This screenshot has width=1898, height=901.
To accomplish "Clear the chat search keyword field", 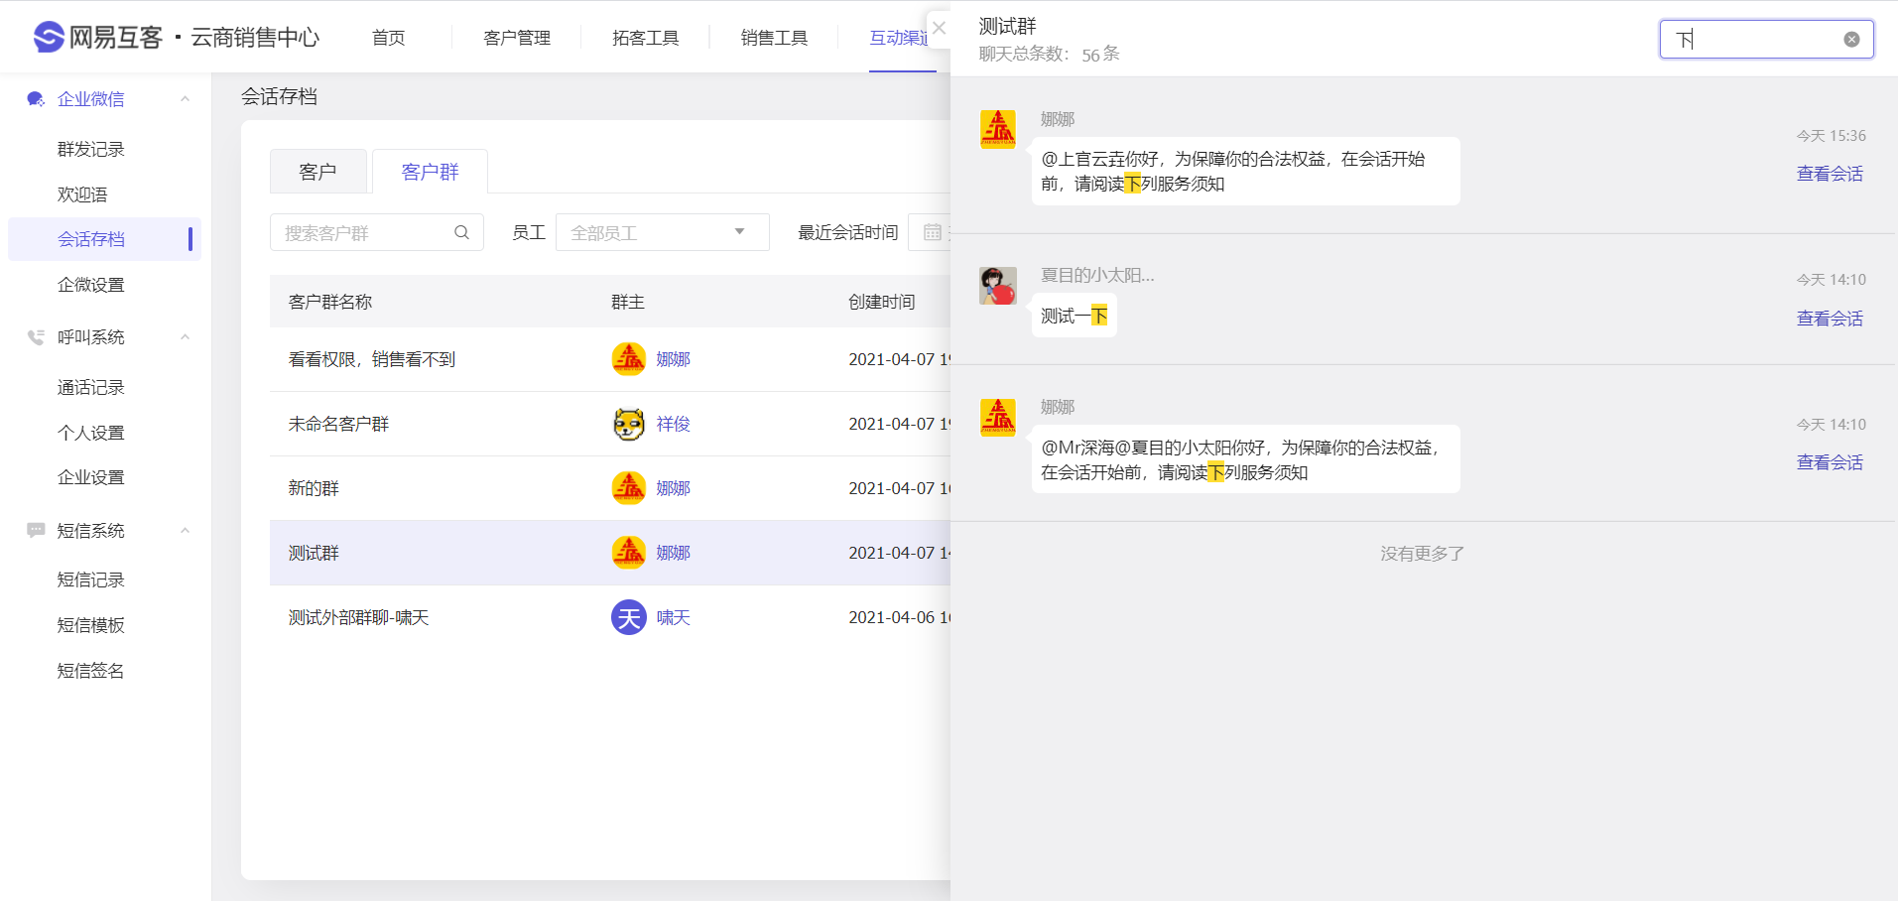I will (1851, 40).
